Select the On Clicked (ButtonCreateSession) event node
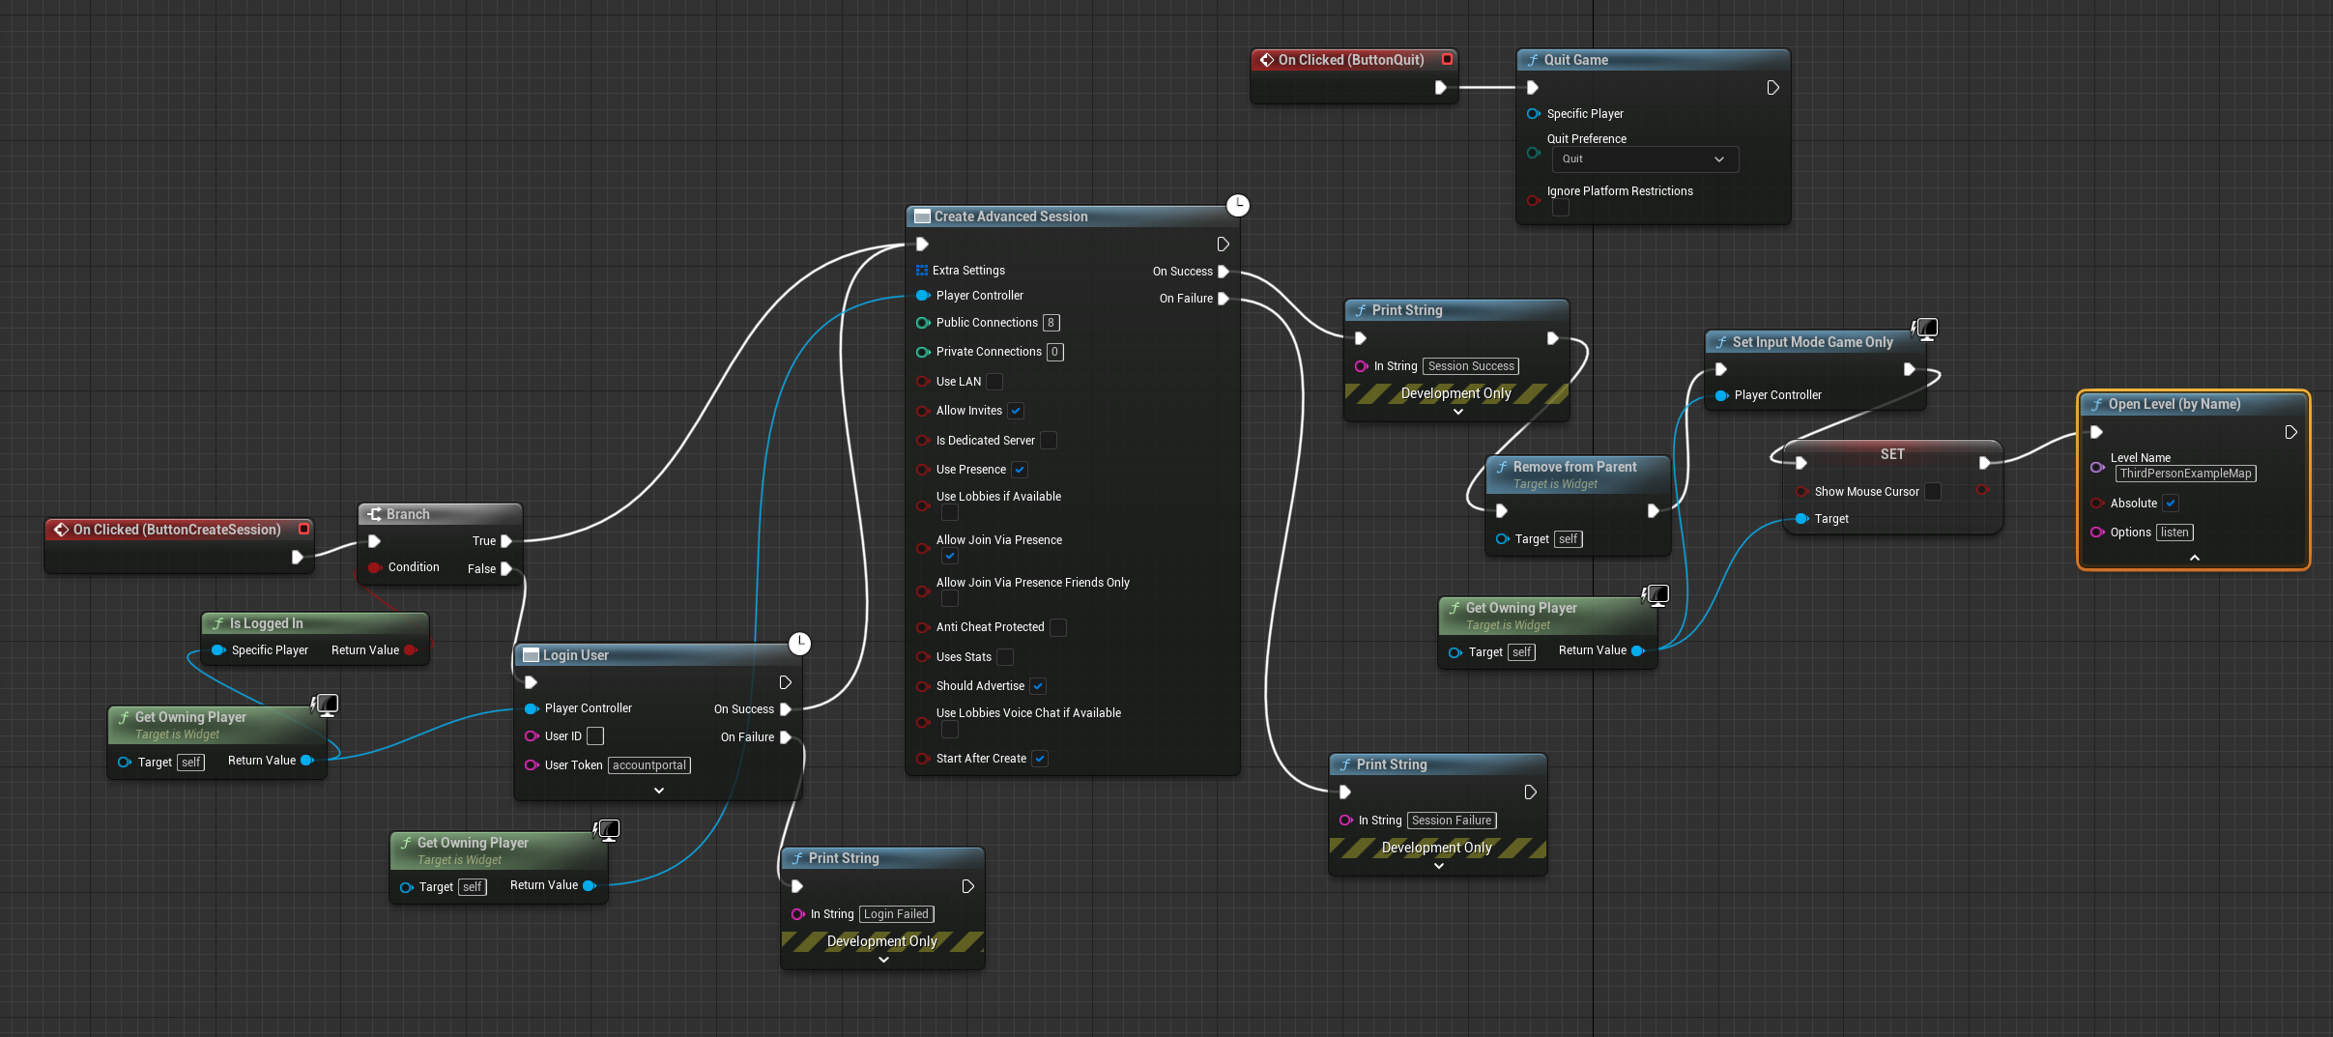 click(x=177, y=530)
